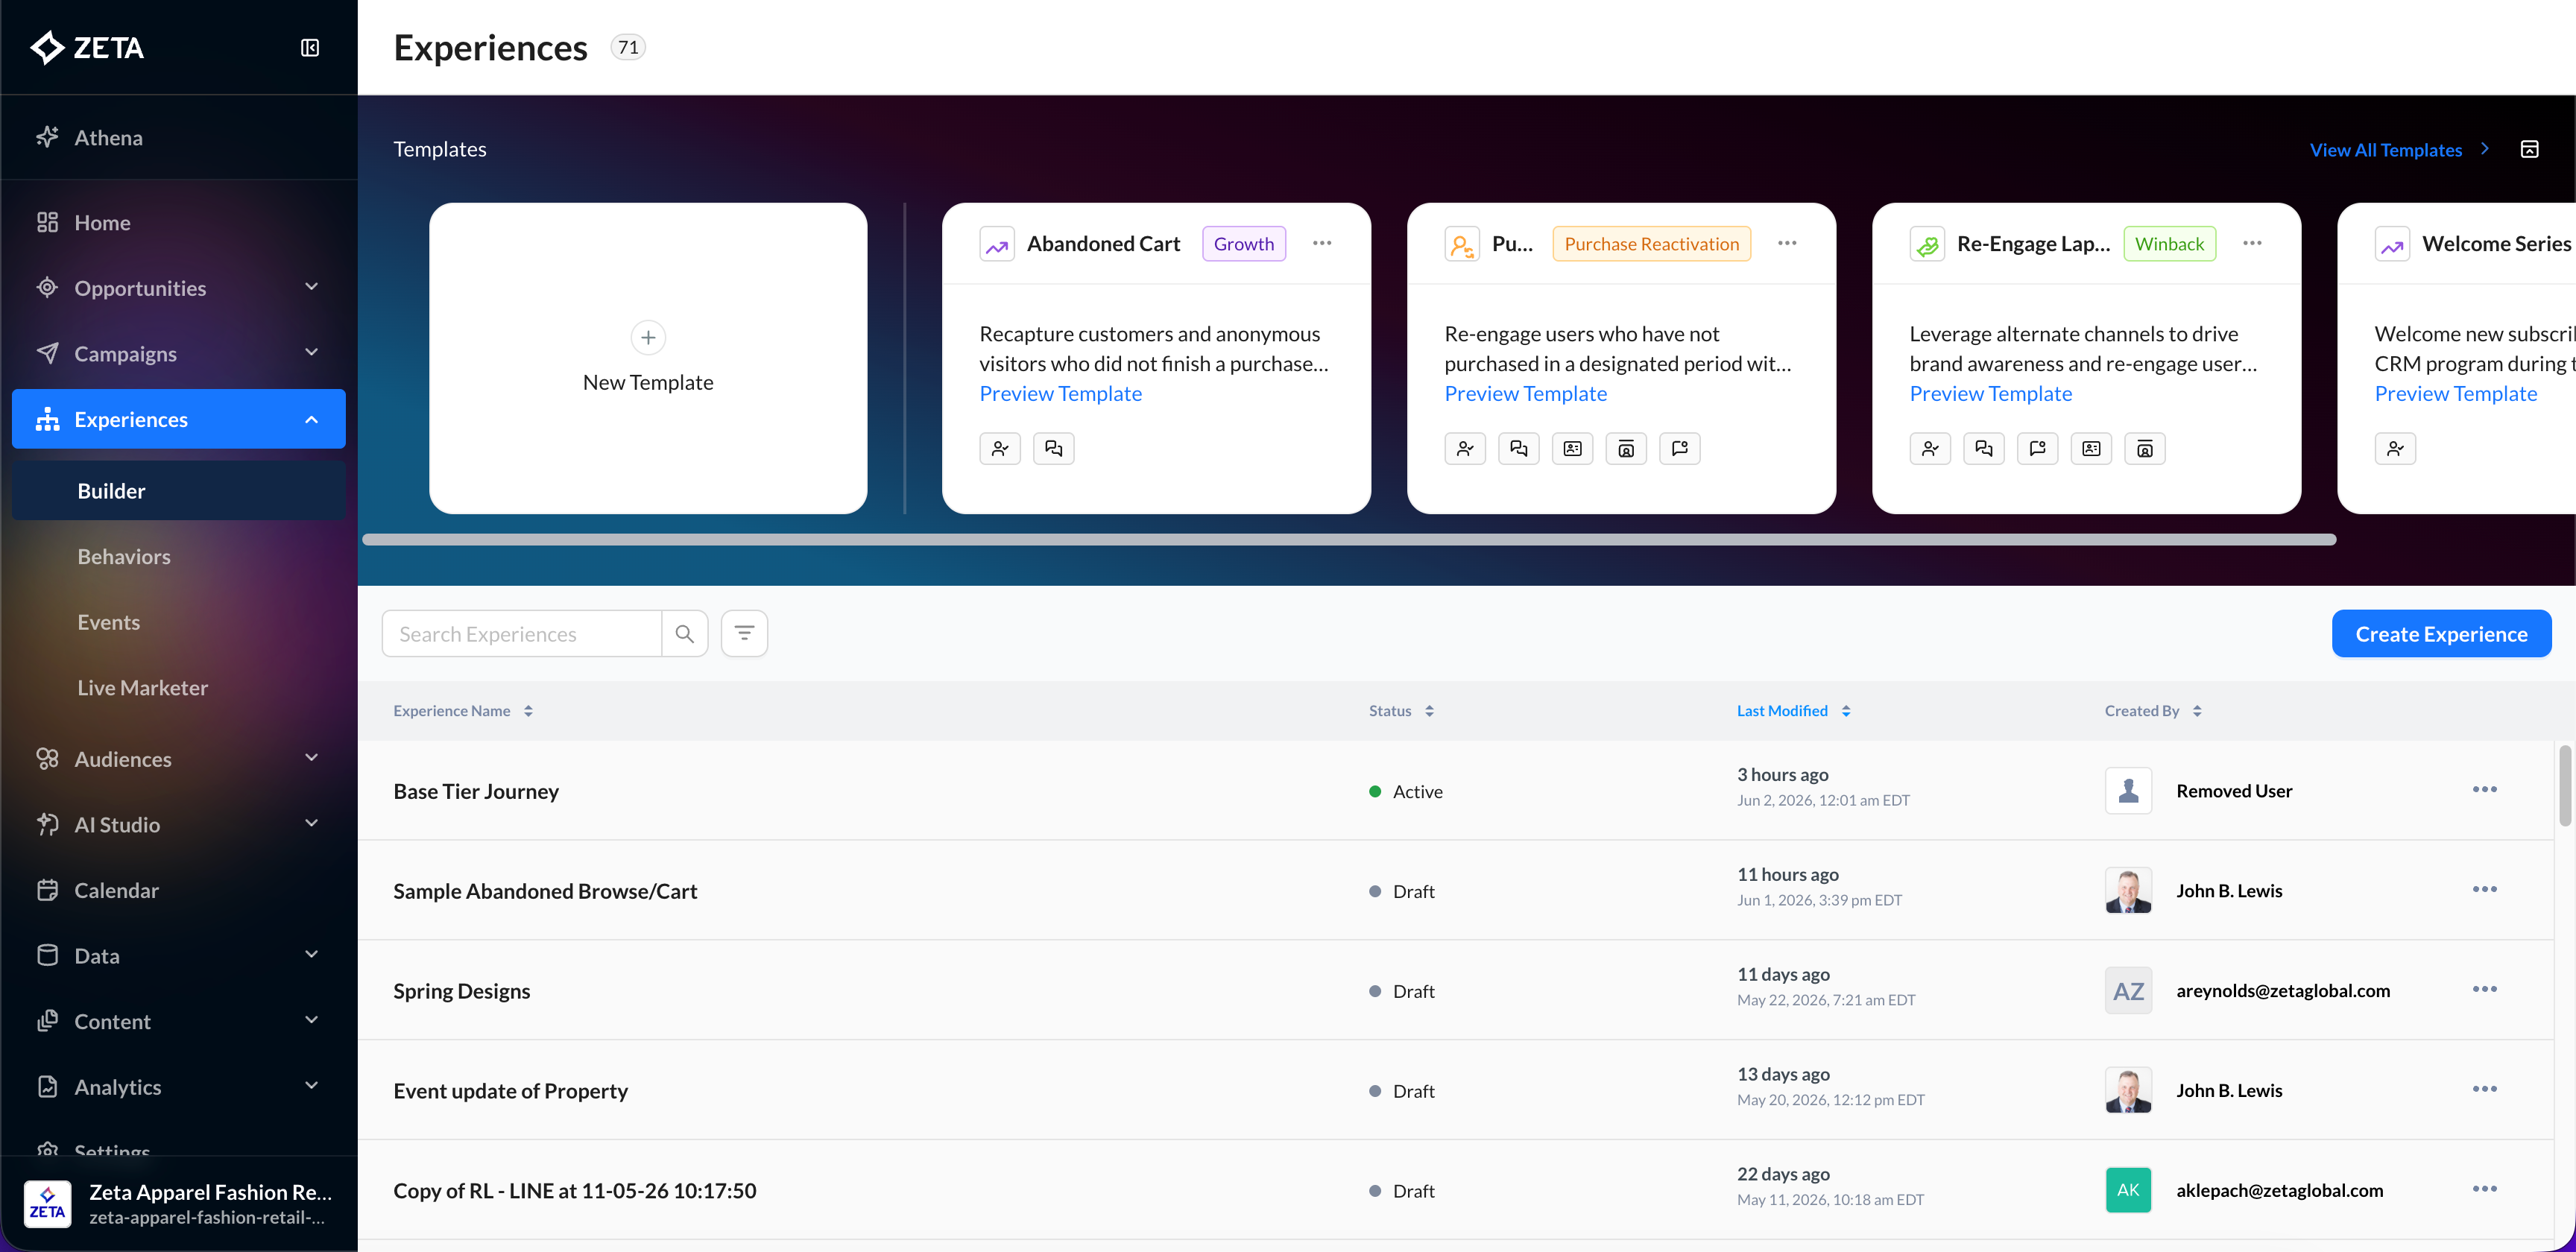Sort by Status column

point(1401,710)
